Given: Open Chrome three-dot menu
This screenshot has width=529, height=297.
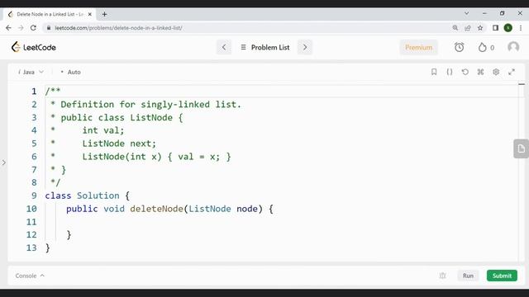Looking at the screenshot, I should coord(521,28).
